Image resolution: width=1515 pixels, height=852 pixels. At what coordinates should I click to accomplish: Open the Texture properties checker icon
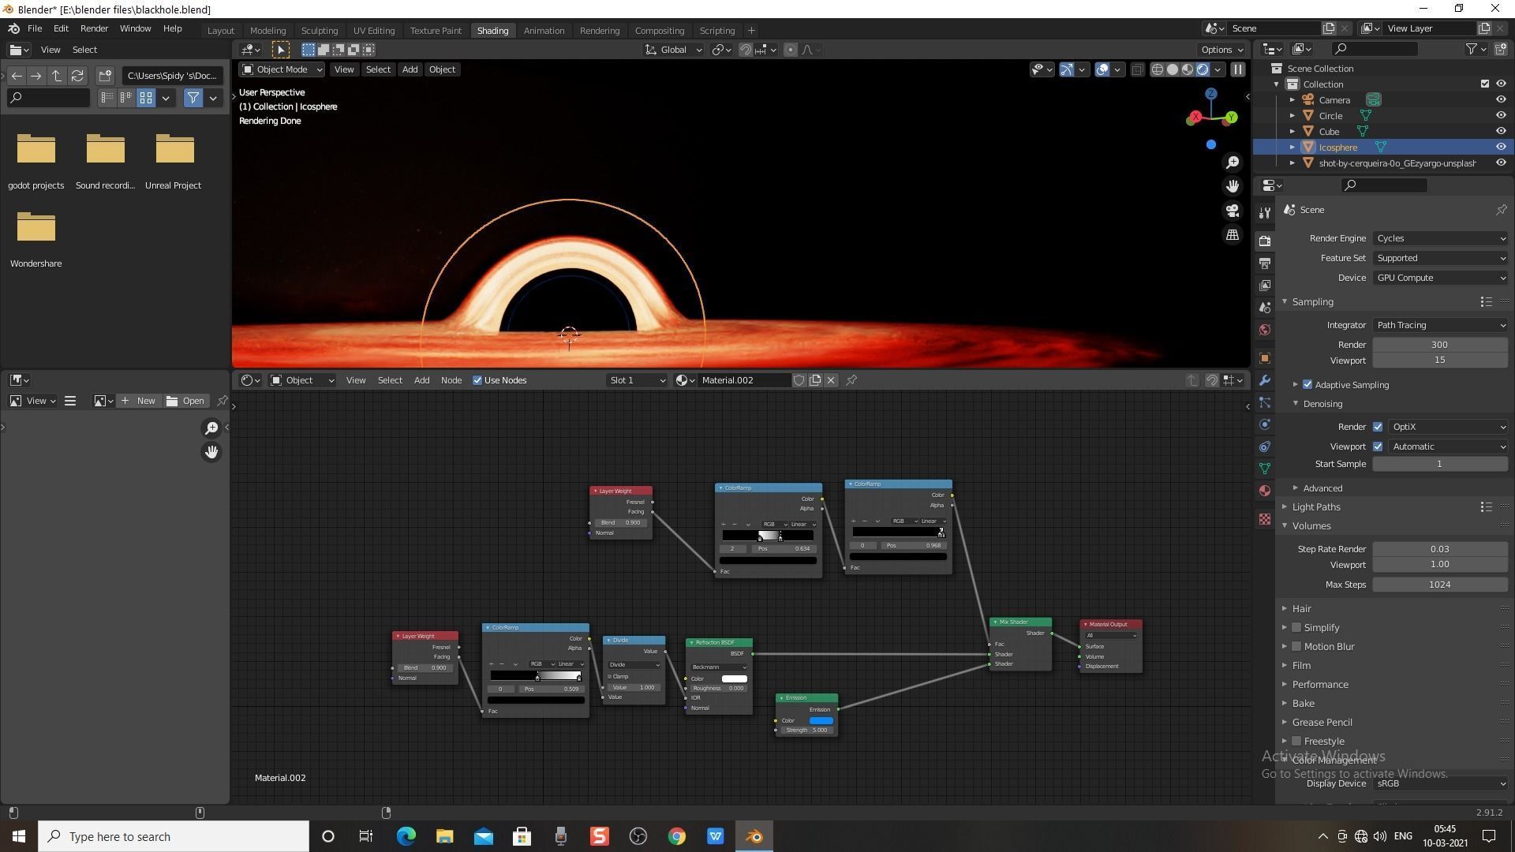coord(1265,519)
